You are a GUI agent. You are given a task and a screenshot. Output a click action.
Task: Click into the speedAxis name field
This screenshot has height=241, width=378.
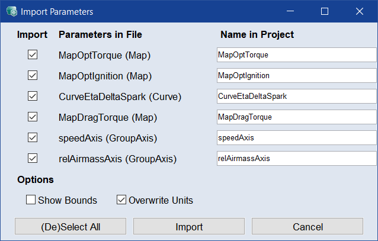pyautogui.click(x=296, y=137)
